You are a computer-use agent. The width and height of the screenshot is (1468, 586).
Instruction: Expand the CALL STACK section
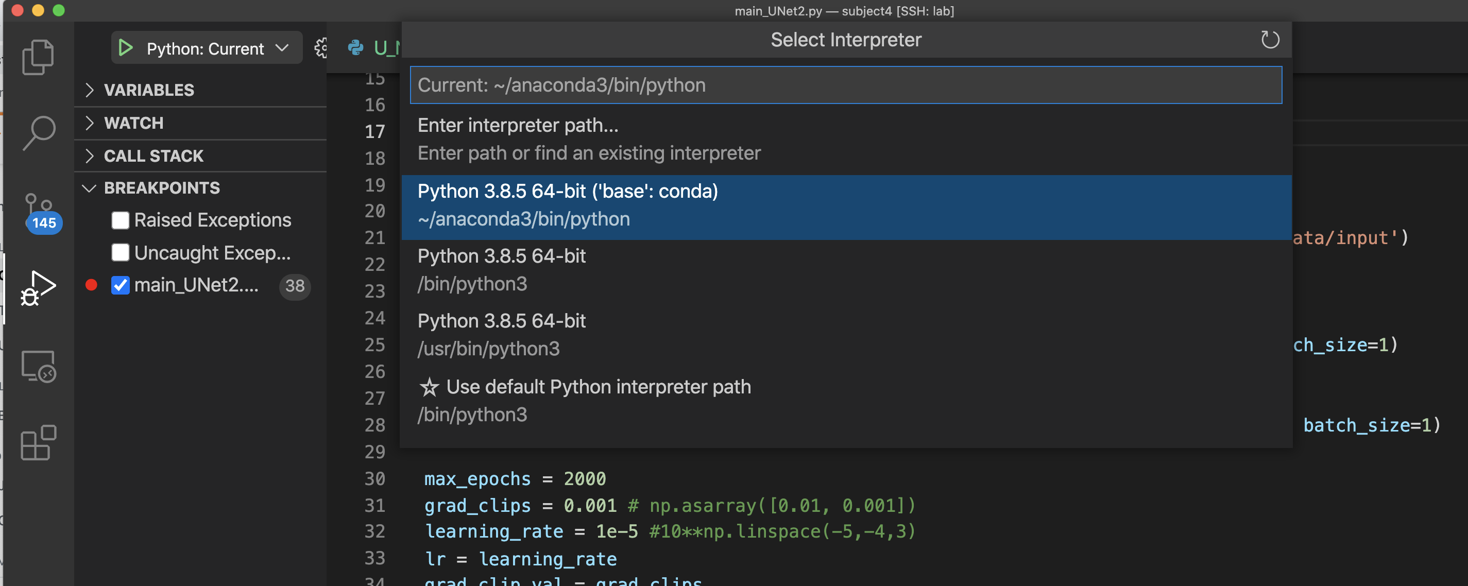coord(153,156)
